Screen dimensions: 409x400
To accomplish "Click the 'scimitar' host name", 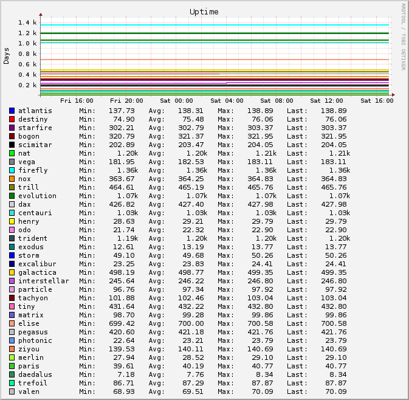I will (35, 145).
